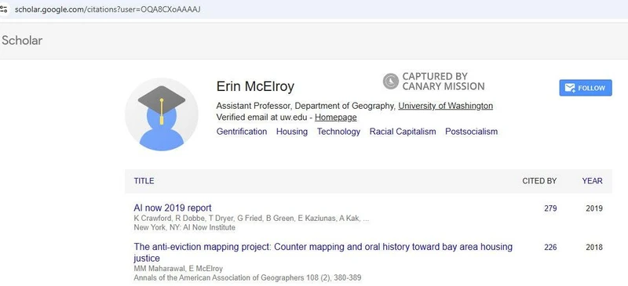Open the University of Washington link
The width and height of the screenshot is (628, 286).
[445, 106]
